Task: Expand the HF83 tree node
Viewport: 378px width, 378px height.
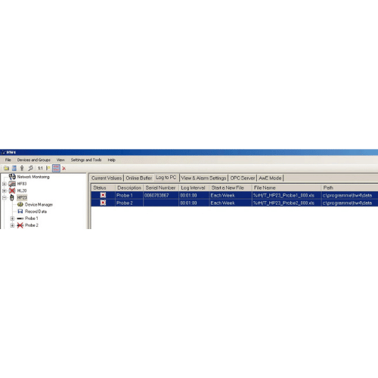Action: [x=5, y=184]
